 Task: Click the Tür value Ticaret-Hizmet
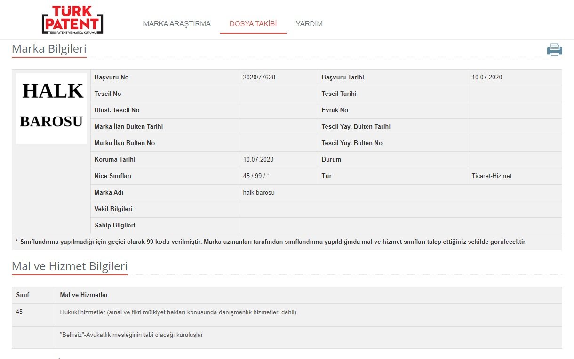coord(492,176)
